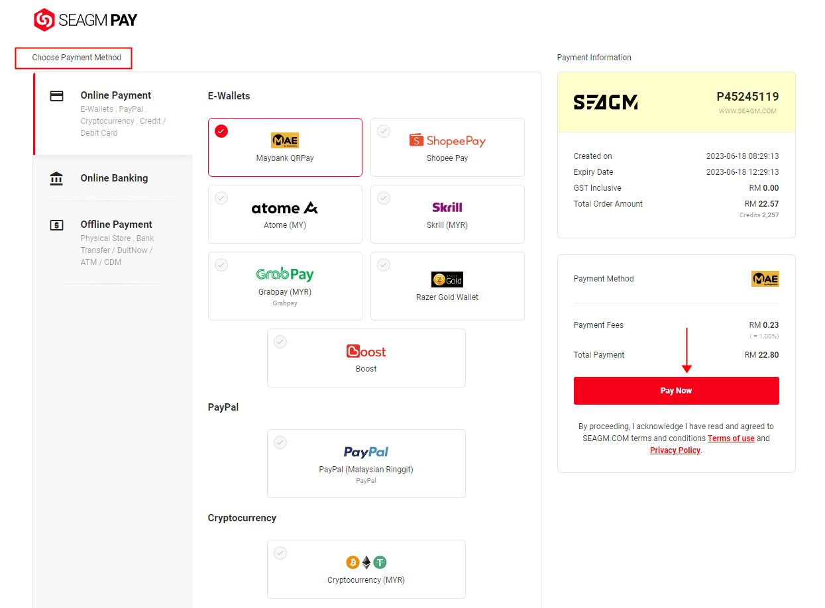Screen dimensions: 825x608
Task: Click the expiry date 2023-06-18 12:29:13
Action: pos(743,172)
